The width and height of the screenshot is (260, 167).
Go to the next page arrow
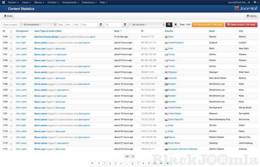[x=161, y=163]
